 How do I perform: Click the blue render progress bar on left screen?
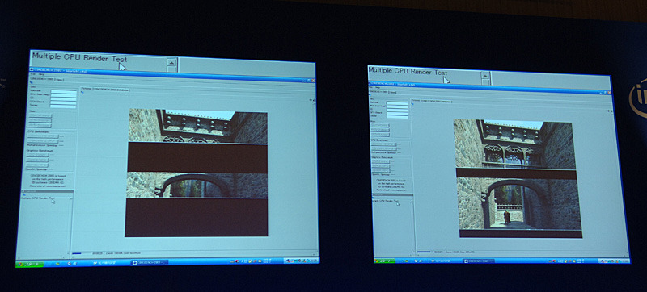point(77,254)
